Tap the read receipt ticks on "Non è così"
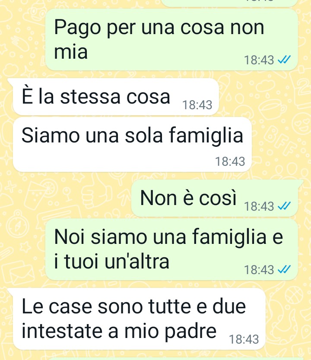Viewport: 311px width, 360px height. [x=284, y=206]
